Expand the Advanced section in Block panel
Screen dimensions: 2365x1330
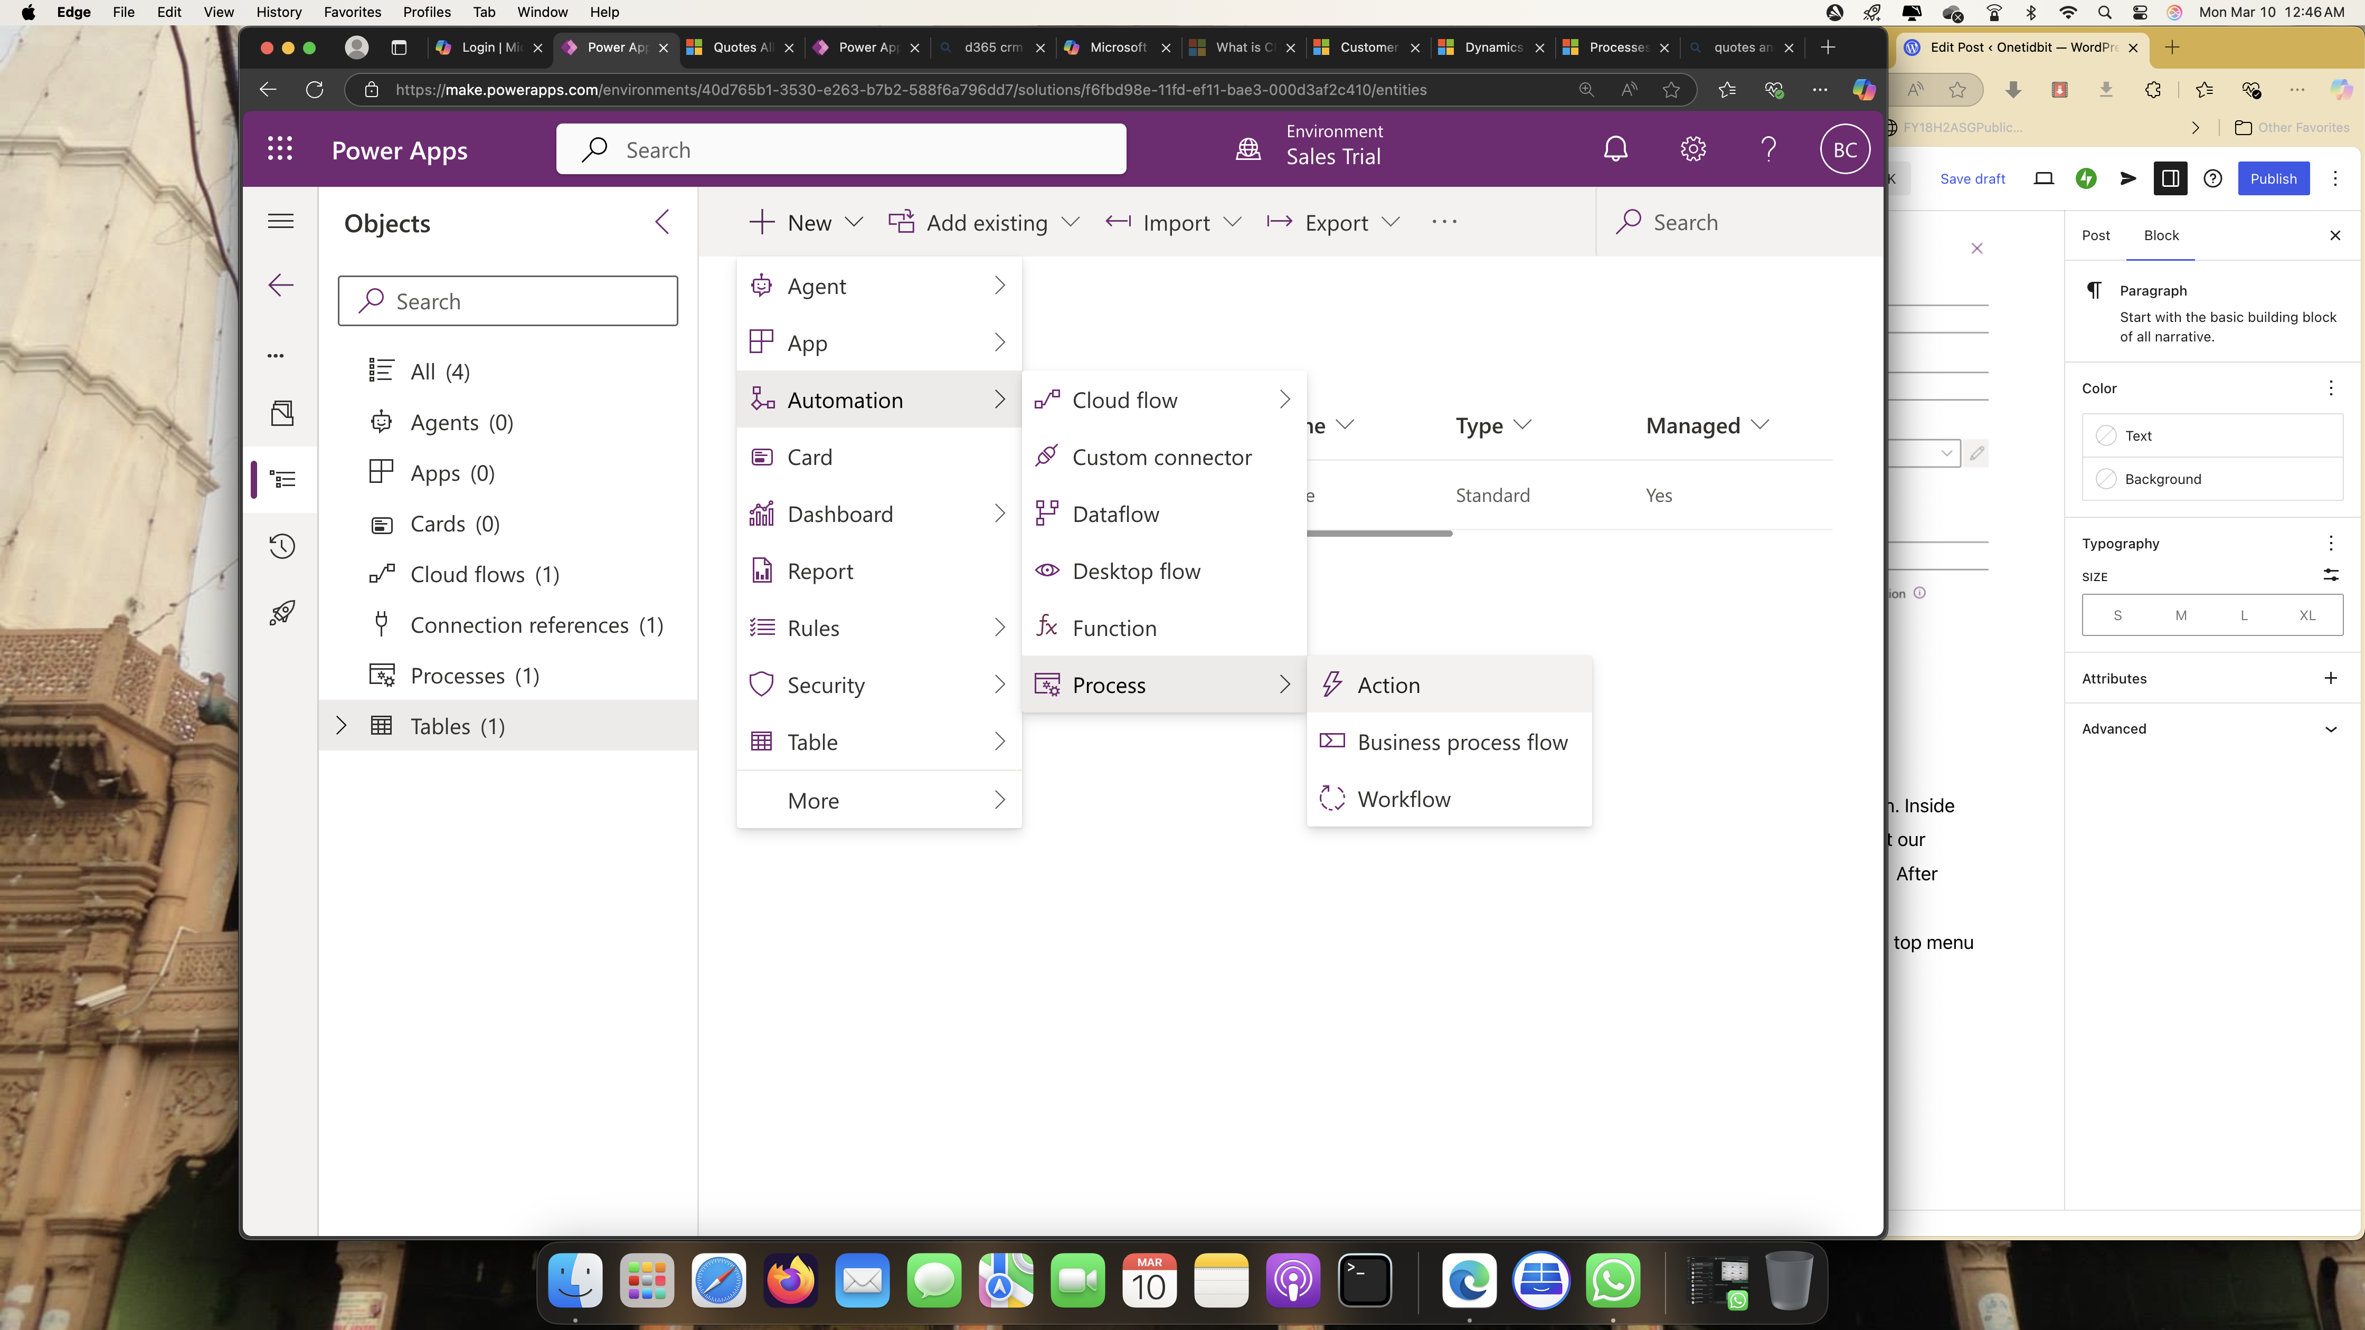pyautogui.click(x=2329, y=729)
